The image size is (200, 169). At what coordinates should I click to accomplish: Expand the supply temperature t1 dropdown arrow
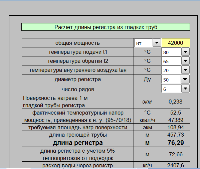point(185,52)
